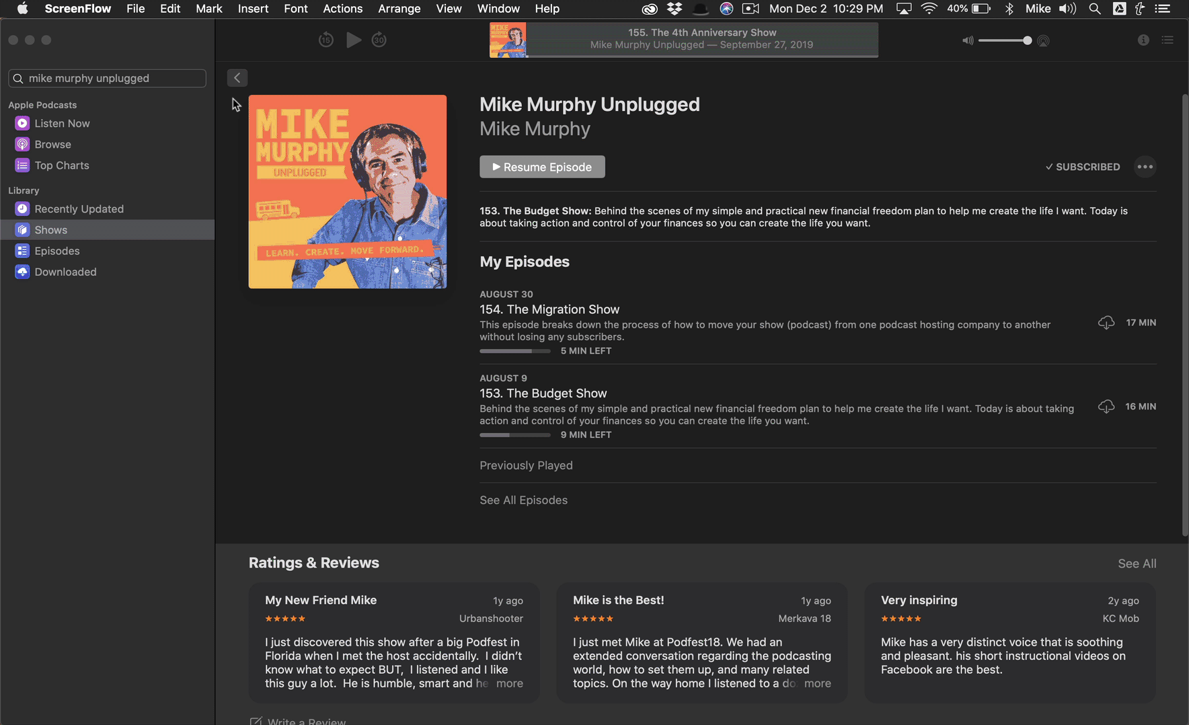
Task: Click the vertical scrollbar of the show page
Action: [x=1185, y=315]
